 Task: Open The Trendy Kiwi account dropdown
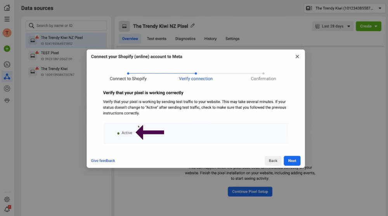click(x=345, y=8)
